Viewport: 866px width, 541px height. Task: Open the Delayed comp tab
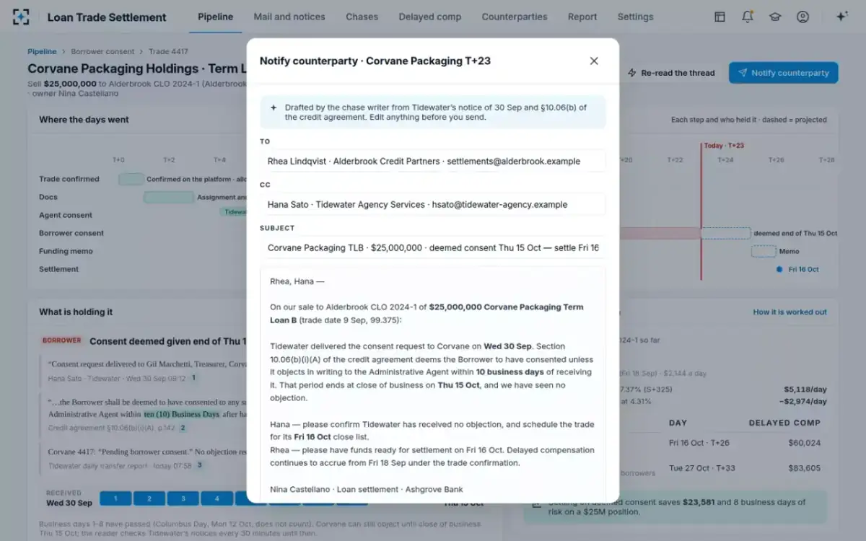pyautogui.click(x=430, y=17)
